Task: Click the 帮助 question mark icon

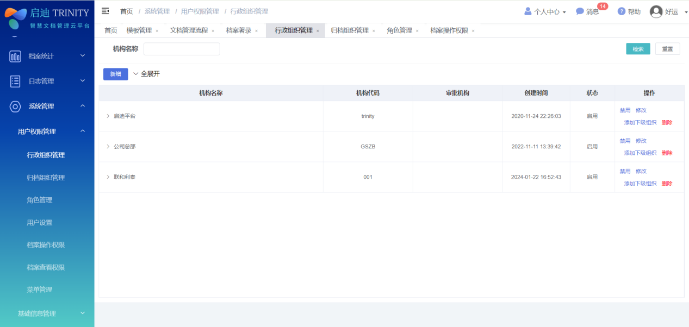Action: [622, 11]
